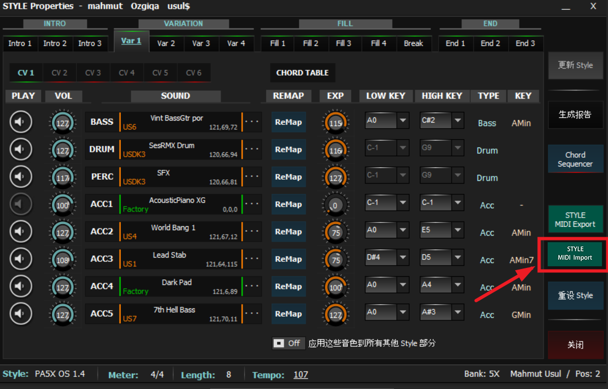Select the CV 6 chord variation
The height and width of the screenshot is (389, 608).
[x=194, y=73]
